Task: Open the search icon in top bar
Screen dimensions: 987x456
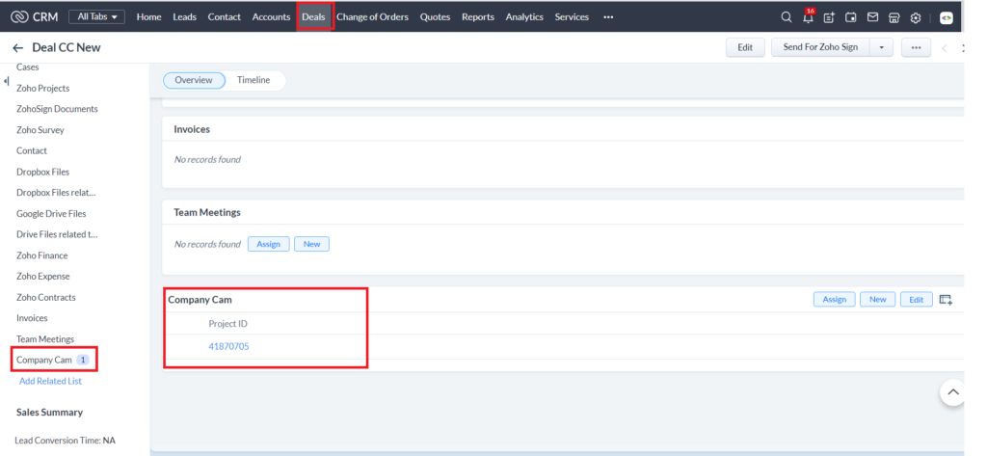Action: pos(787,17)
